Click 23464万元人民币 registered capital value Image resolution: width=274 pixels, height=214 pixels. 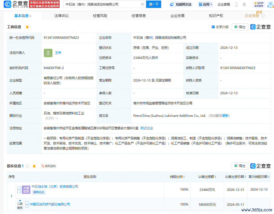click(x=146, y=58)
